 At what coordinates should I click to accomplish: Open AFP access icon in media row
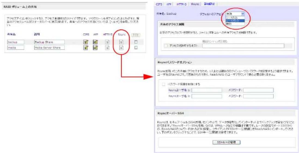click(95, 48)
